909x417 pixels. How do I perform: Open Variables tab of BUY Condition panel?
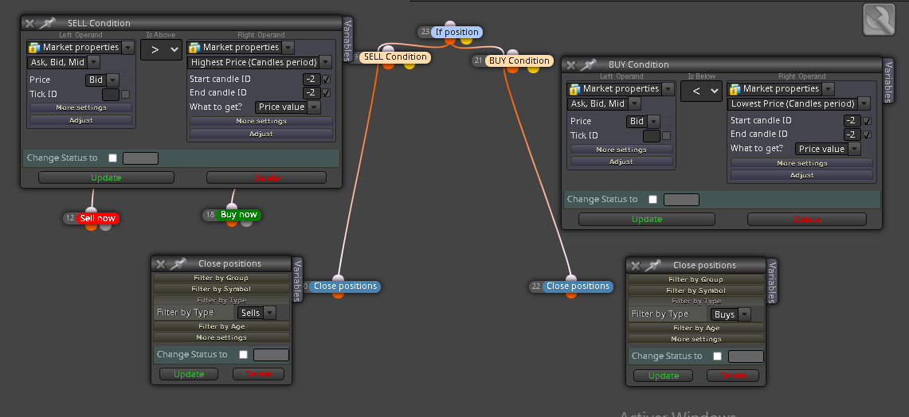[887, 80]
